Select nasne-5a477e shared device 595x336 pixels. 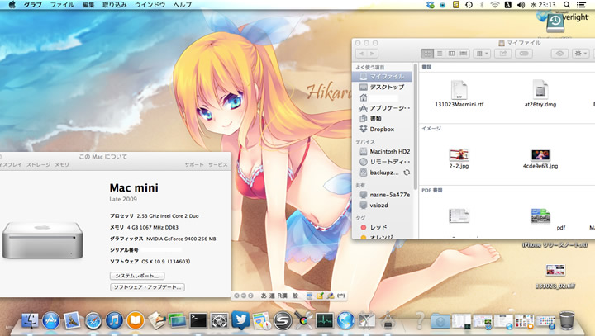click(x=382, y=195)
